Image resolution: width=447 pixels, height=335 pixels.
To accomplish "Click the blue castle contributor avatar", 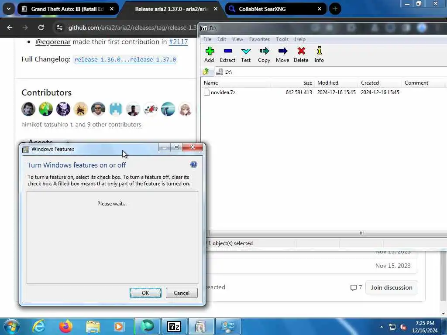I will [115, 109].
